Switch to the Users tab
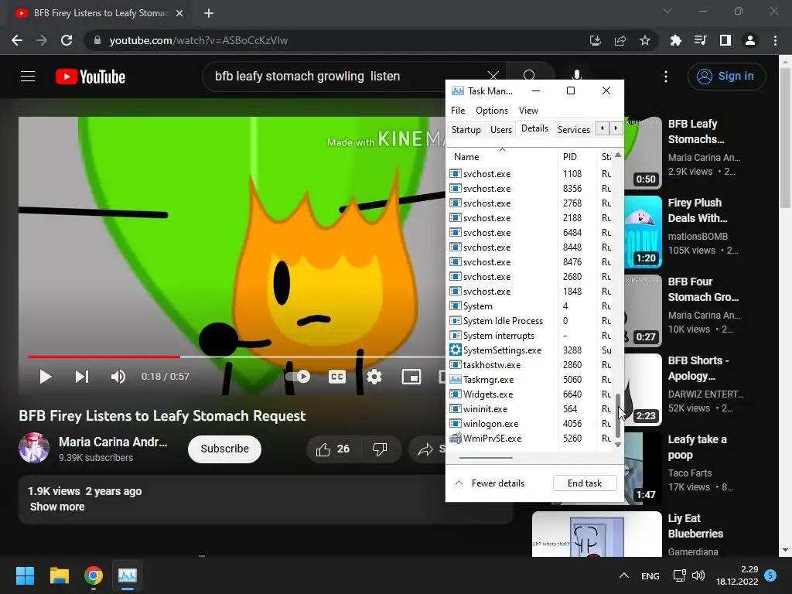792x594 pixels. pos(501,130)
